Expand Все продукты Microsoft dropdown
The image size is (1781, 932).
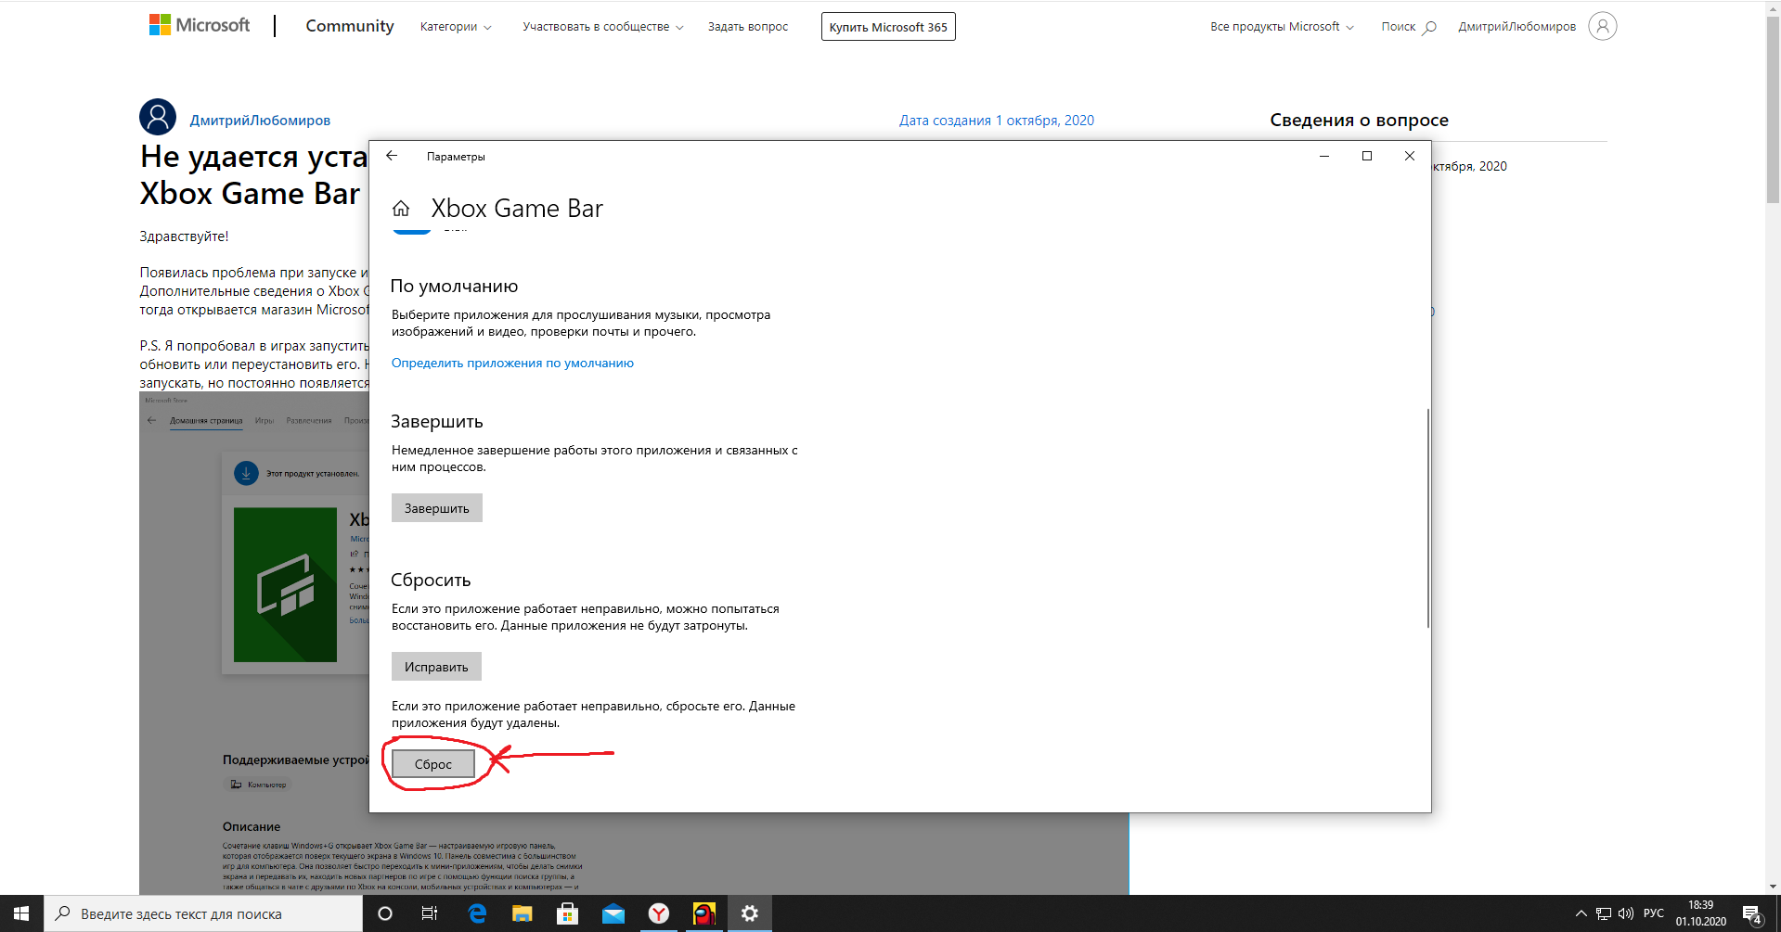point(1282,27)
